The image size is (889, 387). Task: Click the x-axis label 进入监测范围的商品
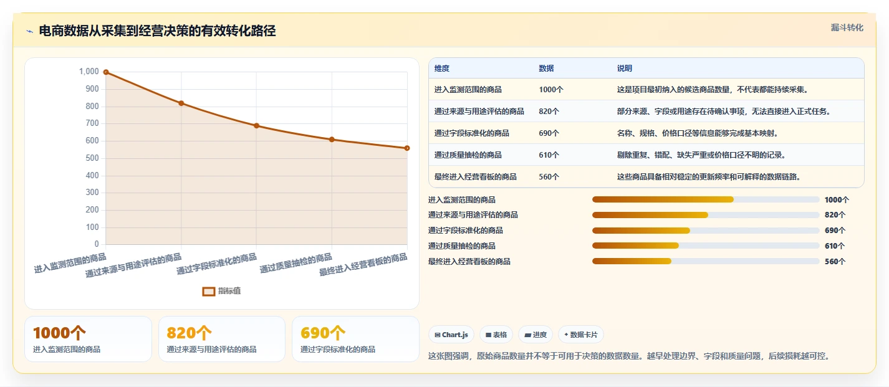point(70,264)
